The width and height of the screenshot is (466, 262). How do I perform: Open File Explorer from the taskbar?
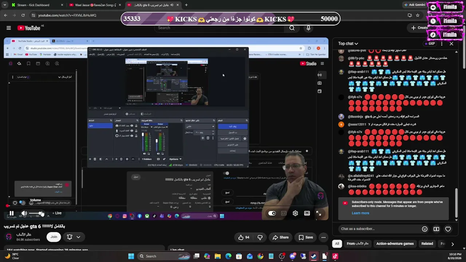click(x=218, y=256)
